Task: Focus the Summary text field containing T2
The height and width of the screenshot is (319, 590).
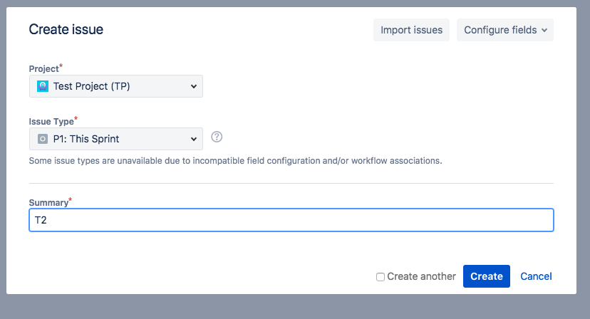Action: [291, 220]
